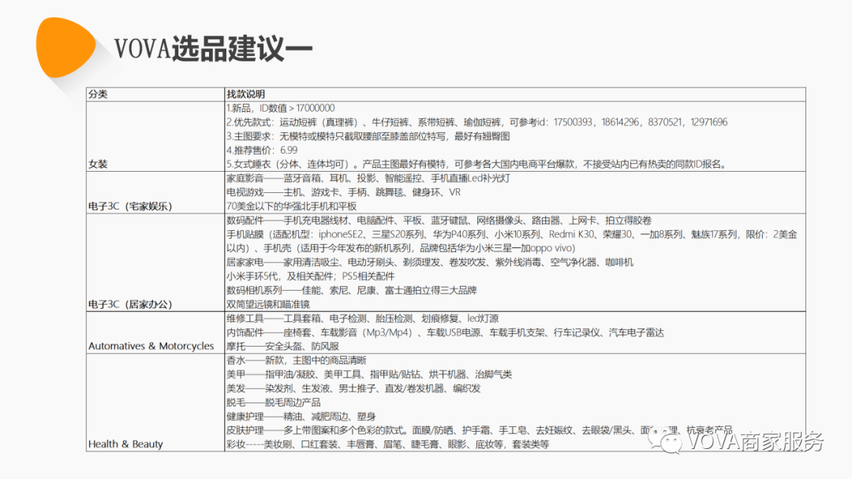Select the line "70美金以下的华强北手机和平板"
This screenshot has width=852, height=479.
(291, 206)
